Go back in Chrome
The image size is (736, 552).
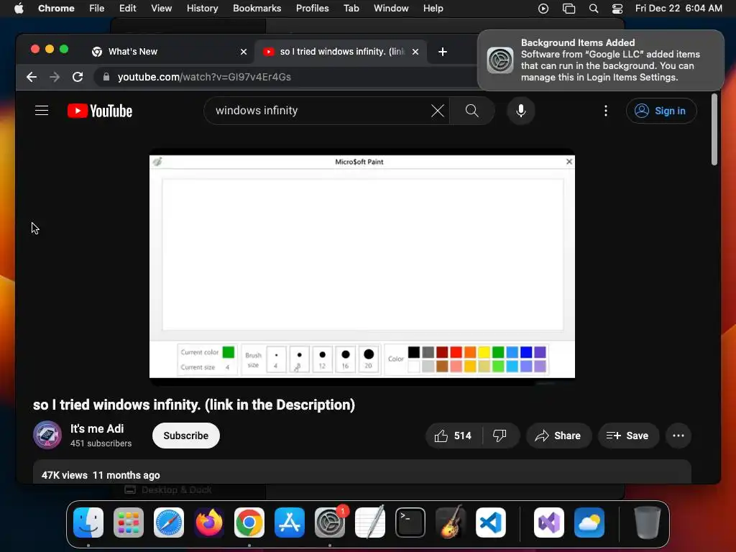tap(32, 77)
